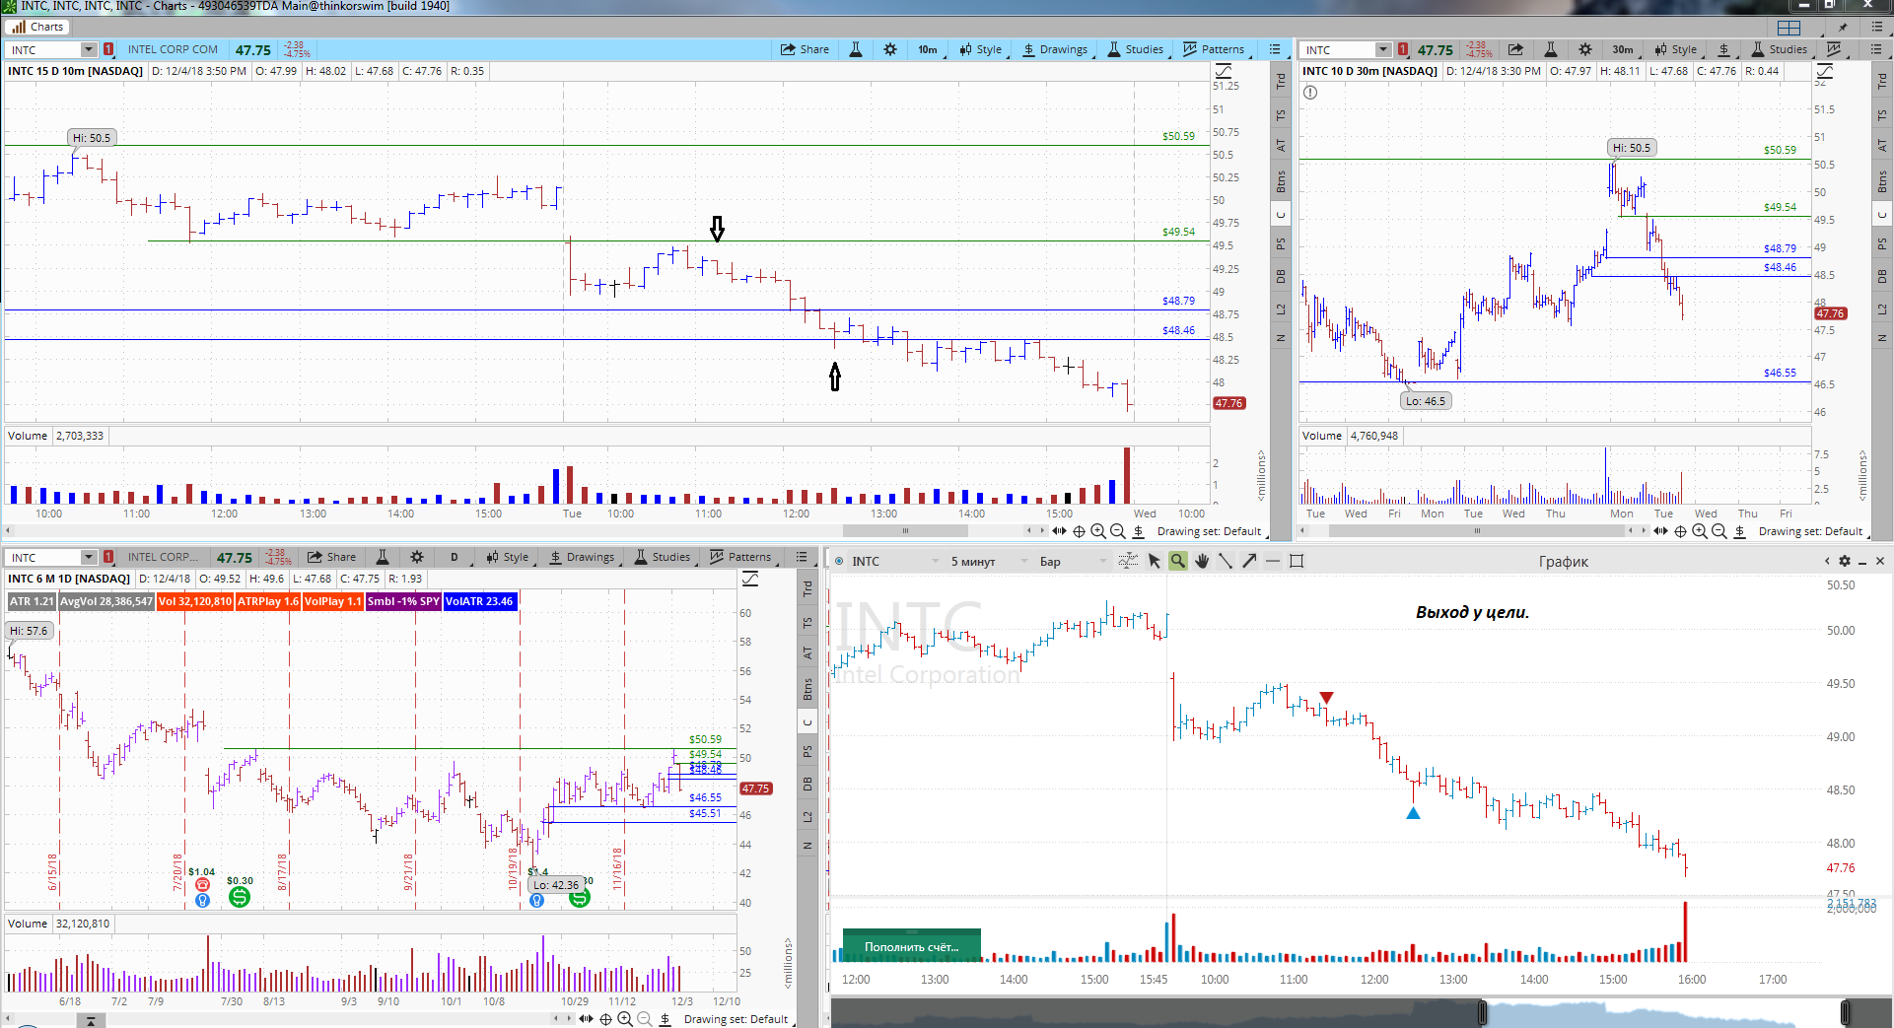Viewport: 1894px width, 1028px height.
Task: Open the 10m timeframe selector
Action: coord(928,49)
